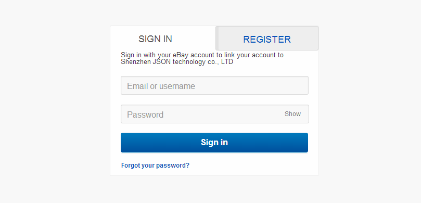
Task: Select the Email or username placeholder text
Action: click(161, 86)
